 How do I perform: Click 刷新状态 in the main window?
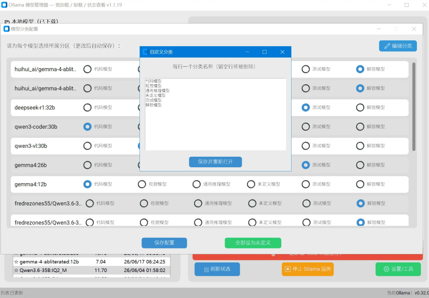pyautogui.click(x=217, y=269)
